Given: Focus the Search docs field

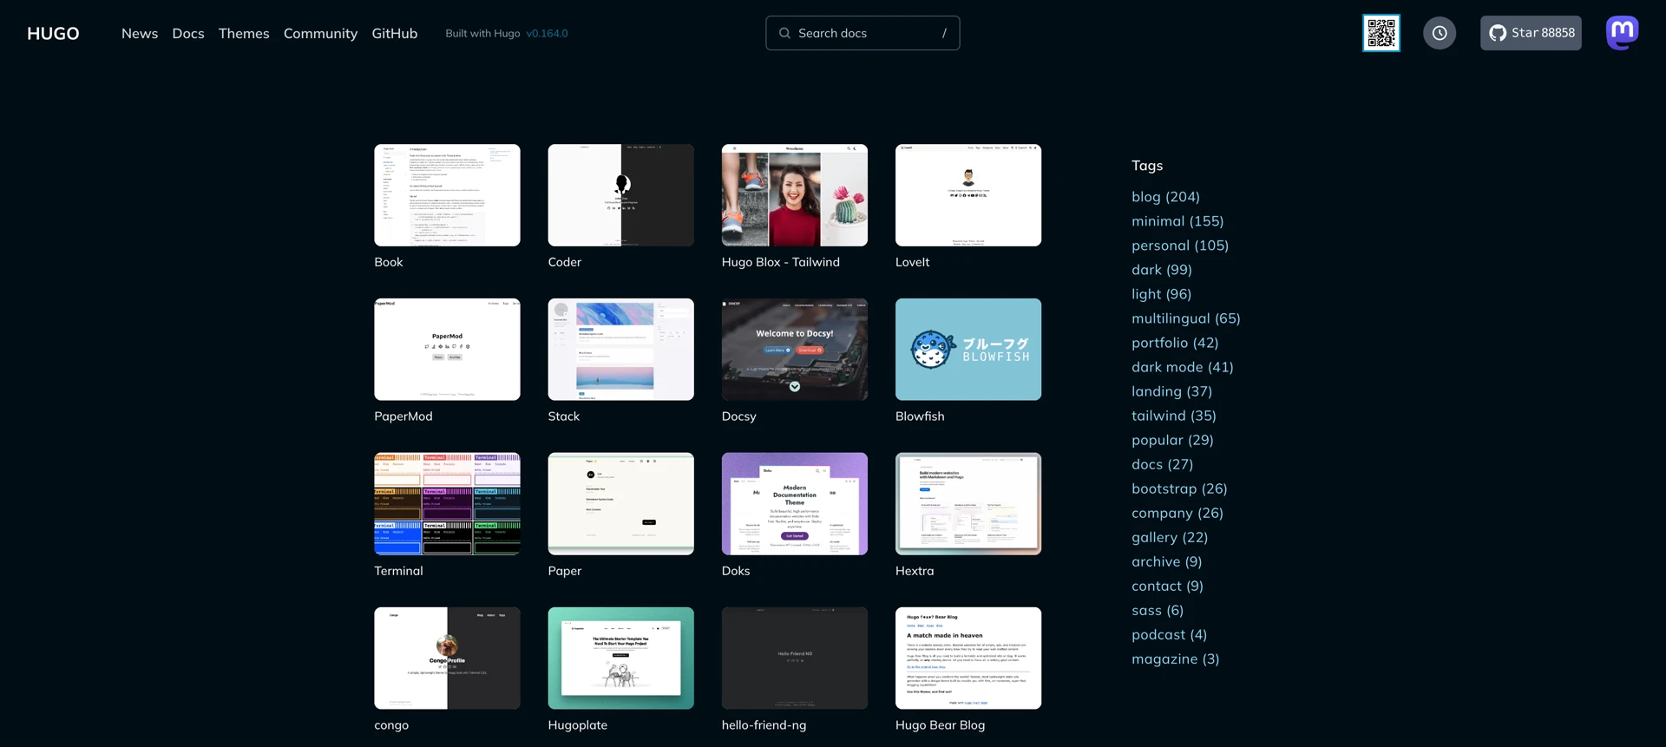Looking at the screenshot, I should pyautogui.click(x=863, y=33).
